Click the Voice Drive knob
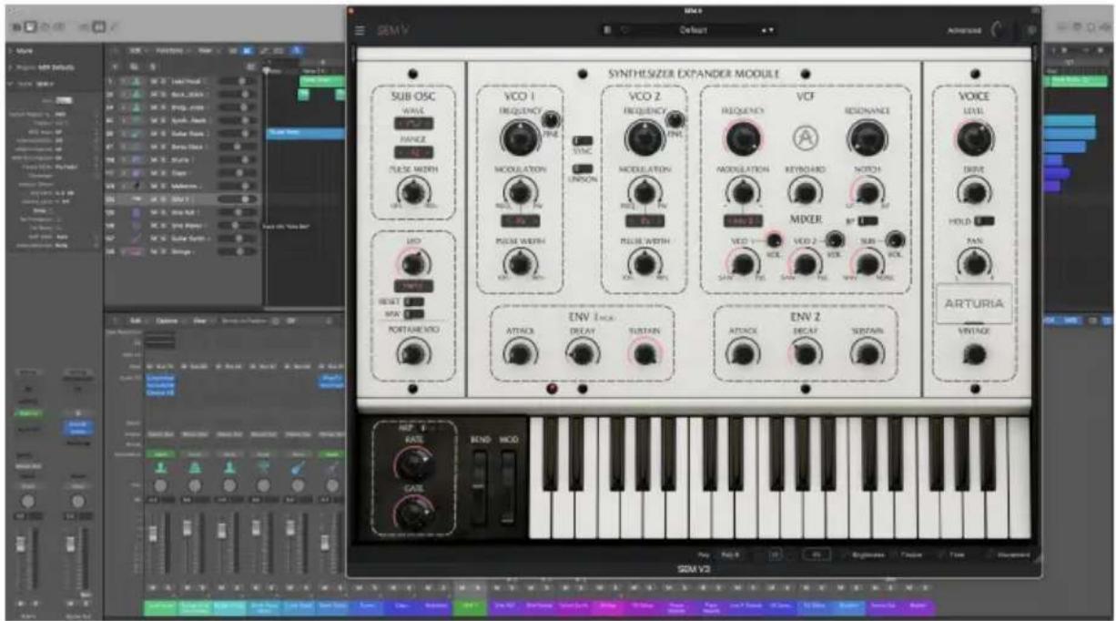1116x621 pixels. click(x=975, y=191)
